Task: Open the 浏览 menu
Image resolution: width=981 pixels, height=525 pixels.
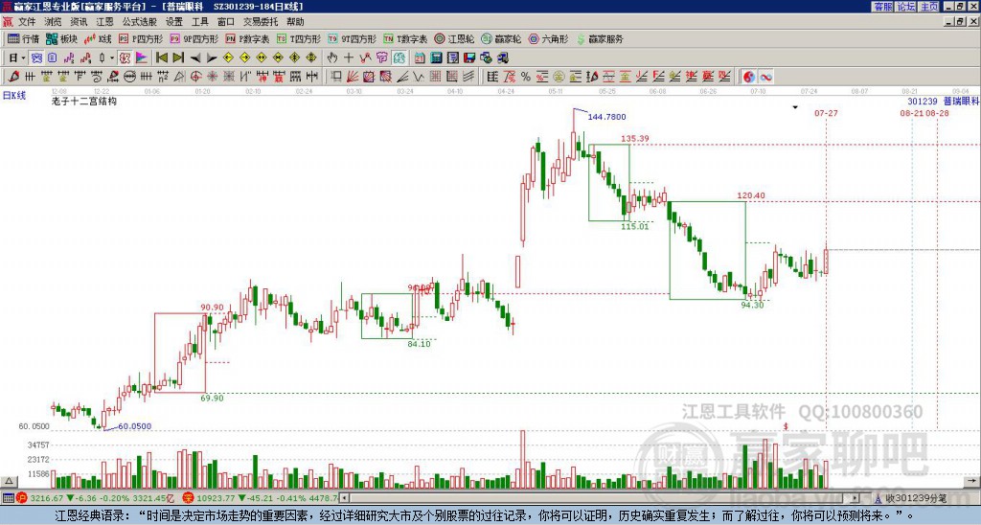Action: tap(54, 22)
